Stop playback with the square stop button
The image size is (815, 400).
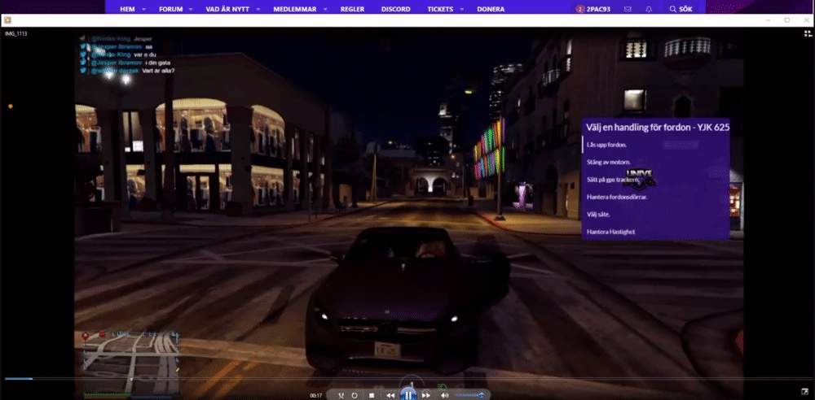372,395
